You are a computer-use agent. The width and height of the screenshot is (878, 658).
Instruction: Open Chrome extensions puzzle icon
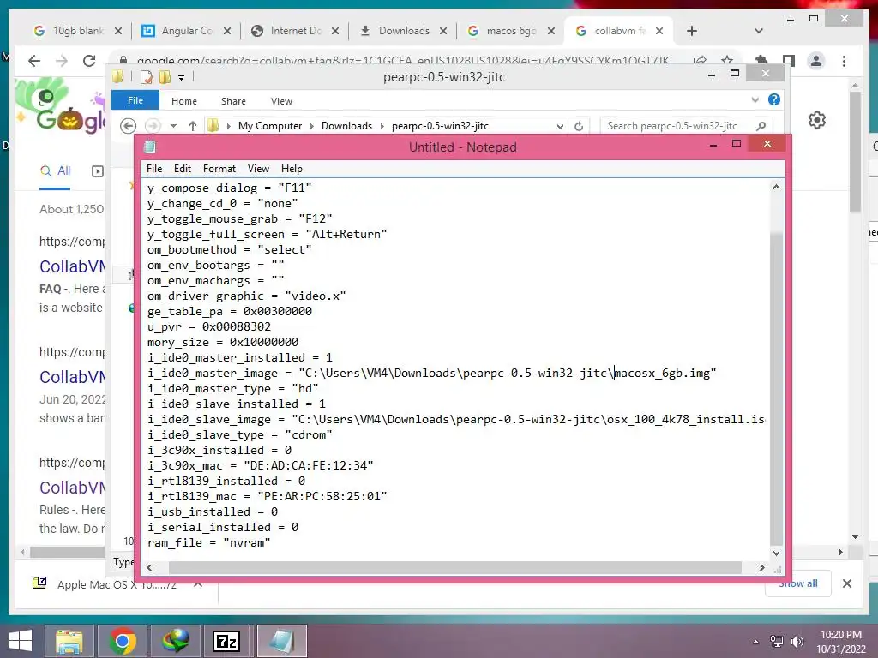(x=761, y=61)
